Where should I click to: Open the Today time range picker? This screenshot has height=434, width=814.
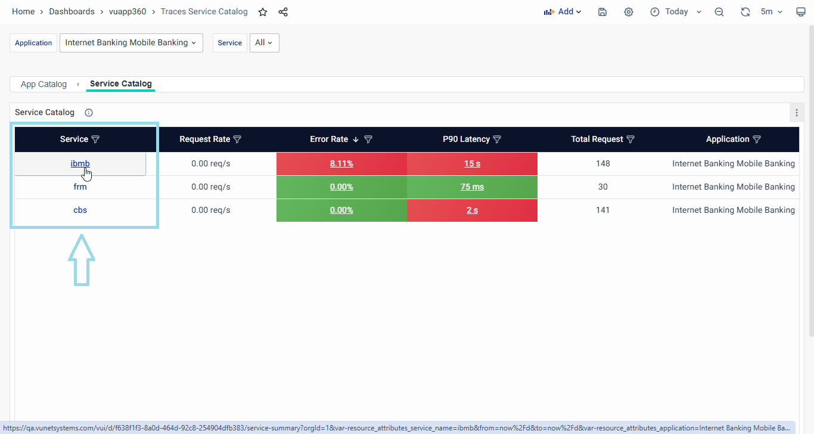coord(676,12)
